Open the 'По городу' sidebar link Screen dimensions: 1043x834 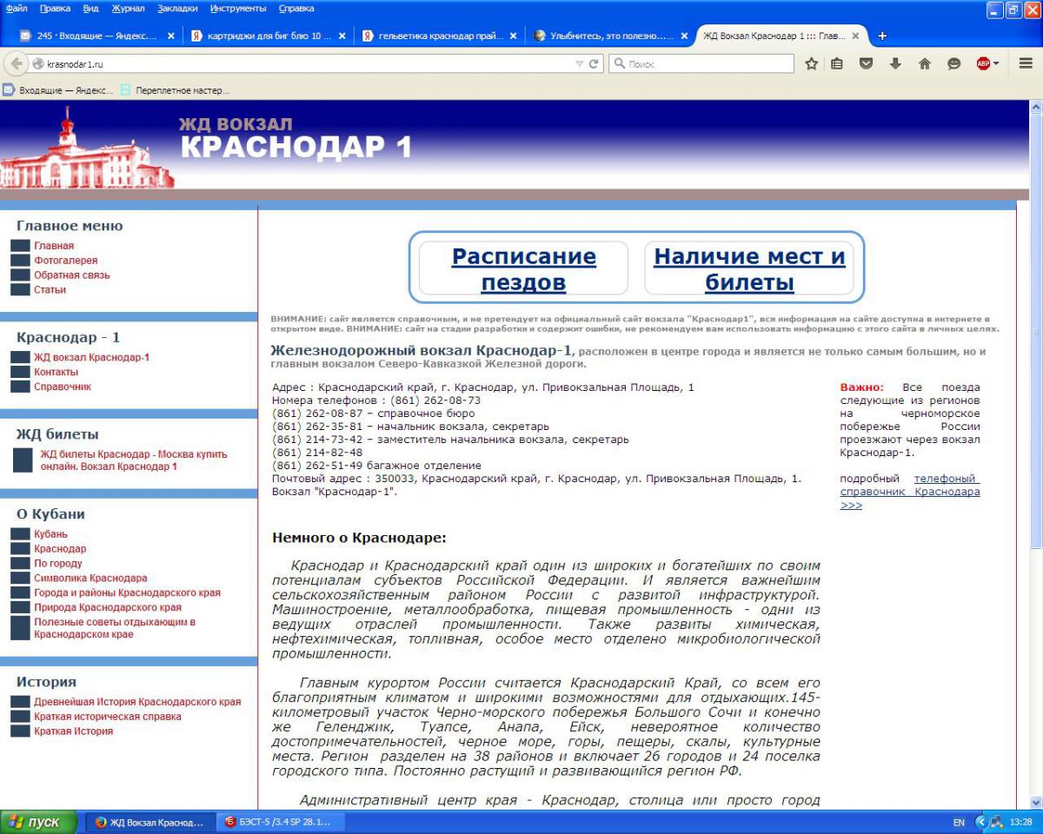pyautogui.click(x=58, y=564)
